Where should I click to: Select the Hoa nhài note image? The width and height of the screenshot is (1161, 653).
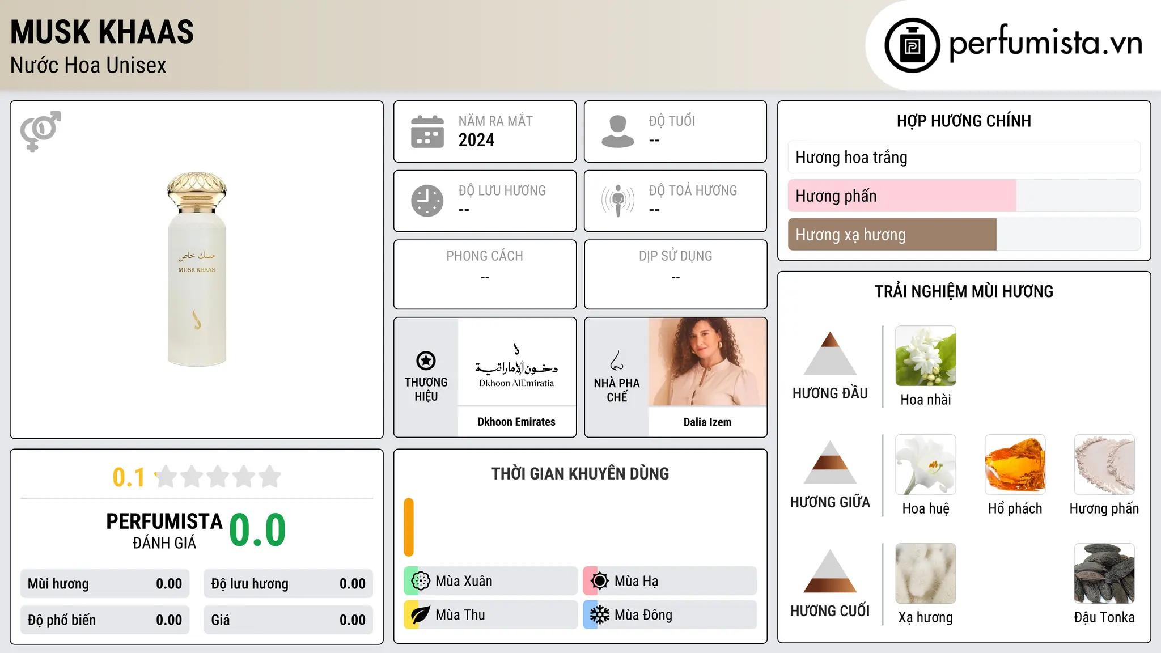(926, 356)
